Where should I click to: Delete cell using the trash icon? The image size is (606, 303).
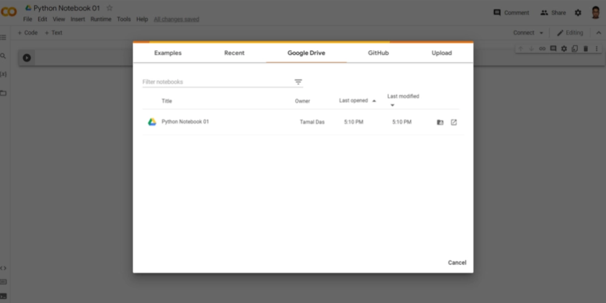585,48
